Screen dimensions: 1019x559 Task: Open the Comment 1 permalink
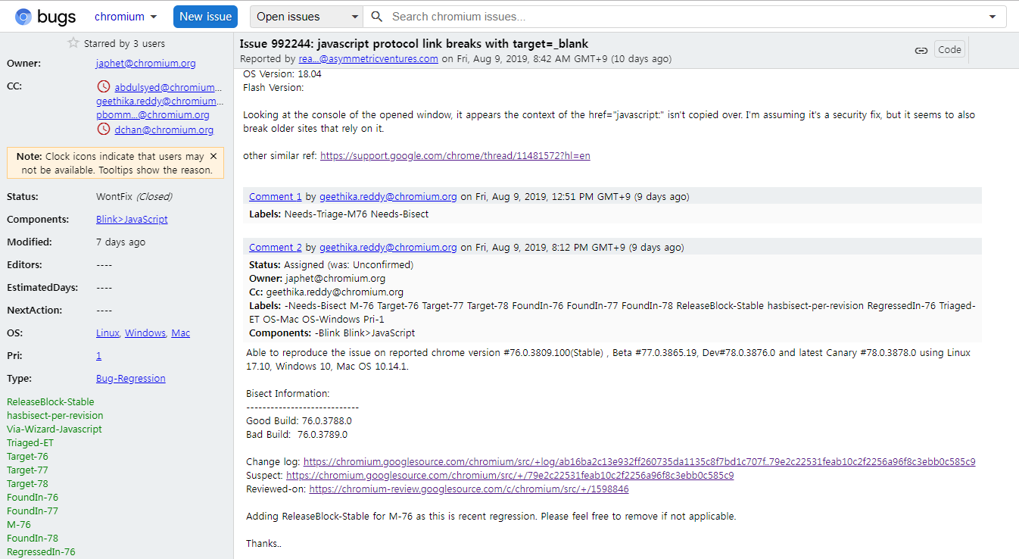point(276,197)
